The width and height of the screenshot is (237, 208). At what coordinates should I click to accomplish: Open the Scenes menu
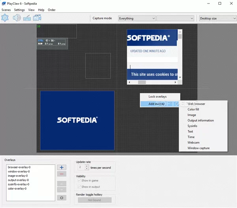[6, 10]
